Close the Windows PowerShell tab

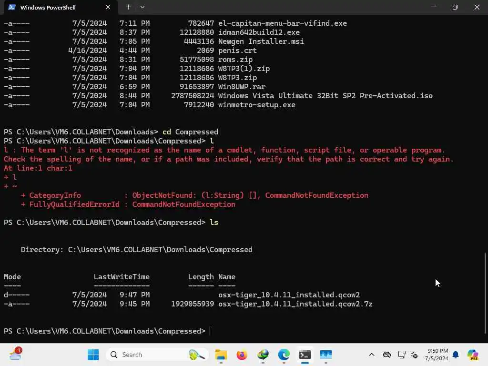[108, 7]
